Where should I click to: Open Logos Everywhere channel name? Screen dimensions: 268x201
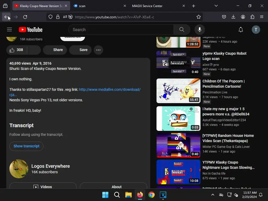tap(51, 166)
